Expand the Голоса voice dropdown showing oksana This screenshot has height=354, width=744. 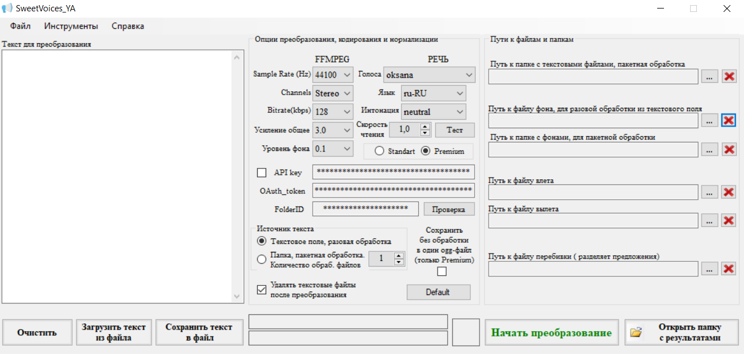(429, 75)
